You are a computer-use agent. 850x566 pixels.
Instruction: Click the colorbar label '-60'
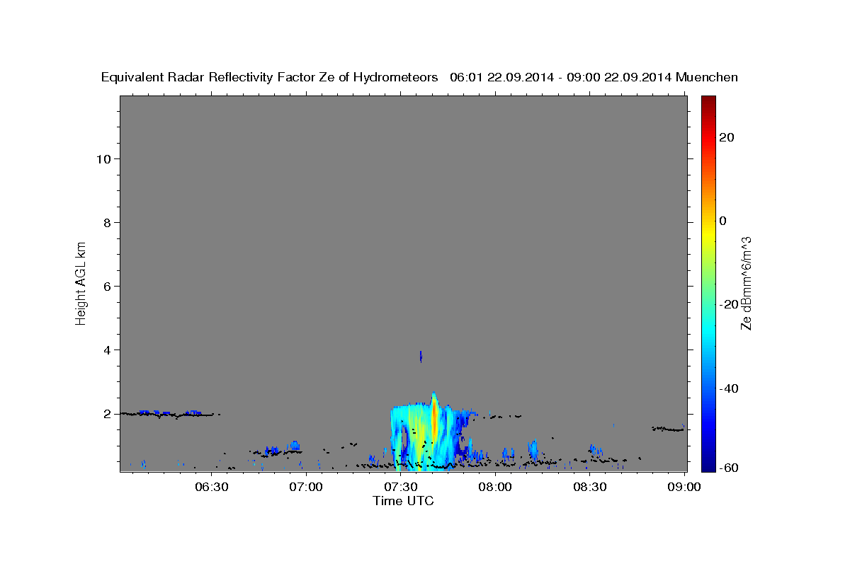coord(728,468)
